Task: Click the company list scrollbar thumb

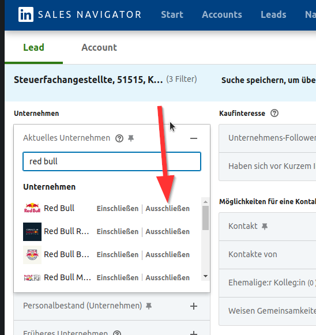Action: [205, 218]
